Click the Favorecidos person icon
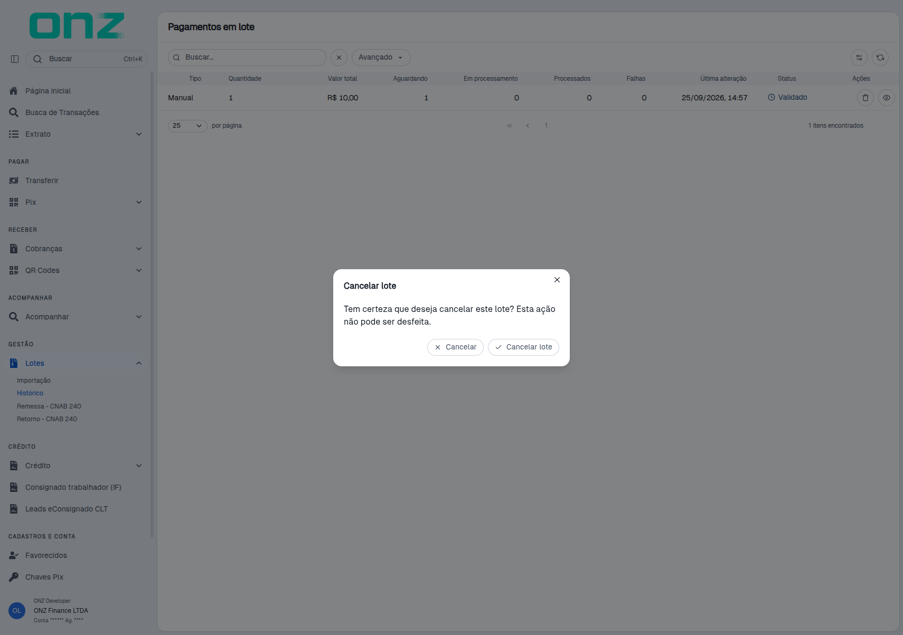The image size is (903, 635). 14,555
